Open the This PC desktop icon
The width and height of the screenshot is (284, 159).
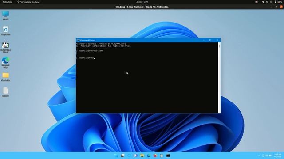point(6,15)
